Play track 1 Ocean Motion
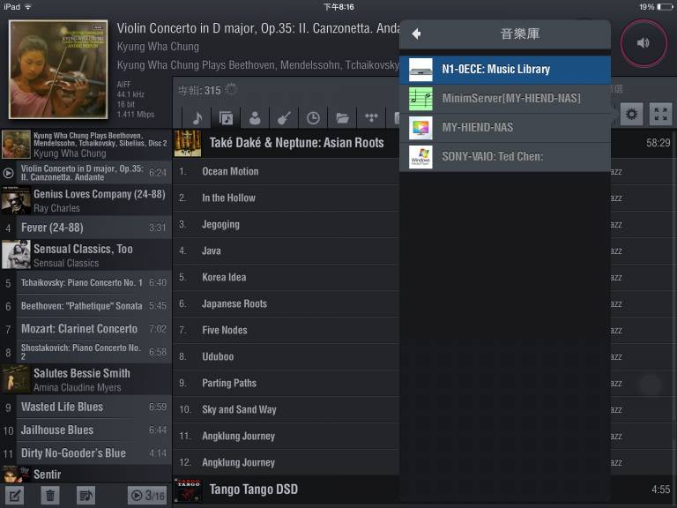The width and height of the screenshot is (677, 508). click(286, 171)
